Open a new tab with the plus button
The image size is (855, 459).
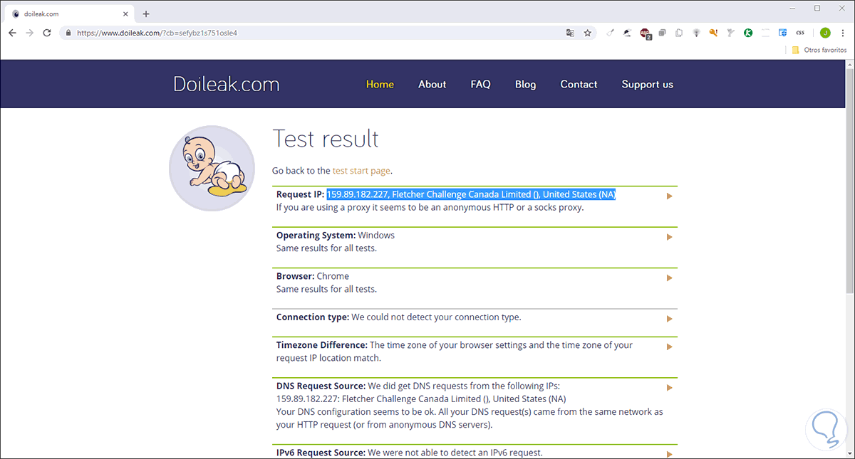146,14
